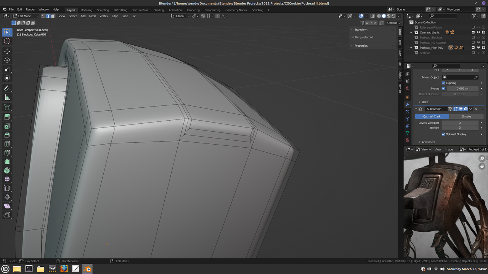488x274 pixels.
Task: Click the Levels Viewport value field
Action: 460,123
